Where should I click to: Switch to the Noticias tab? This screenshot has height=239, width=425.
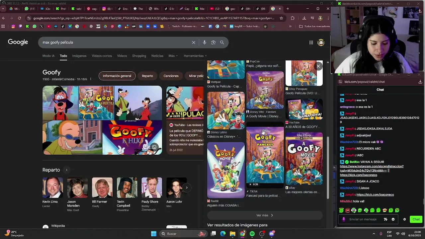coord(157,56)
